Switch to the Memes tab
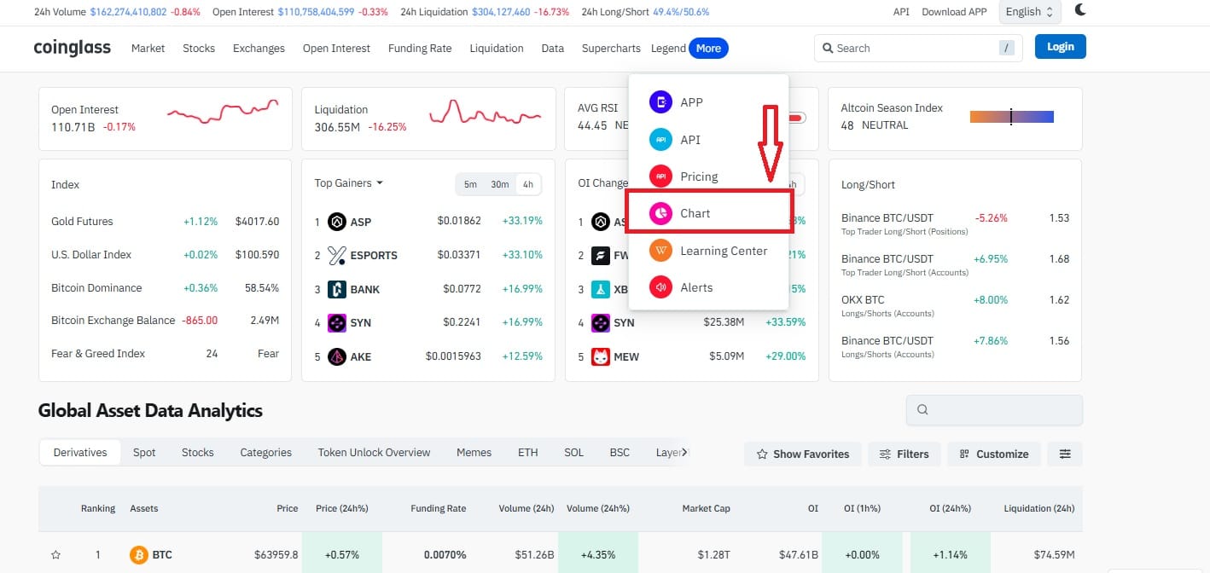This screenshot has height=573, width=1210. click(x=474, y=453)
